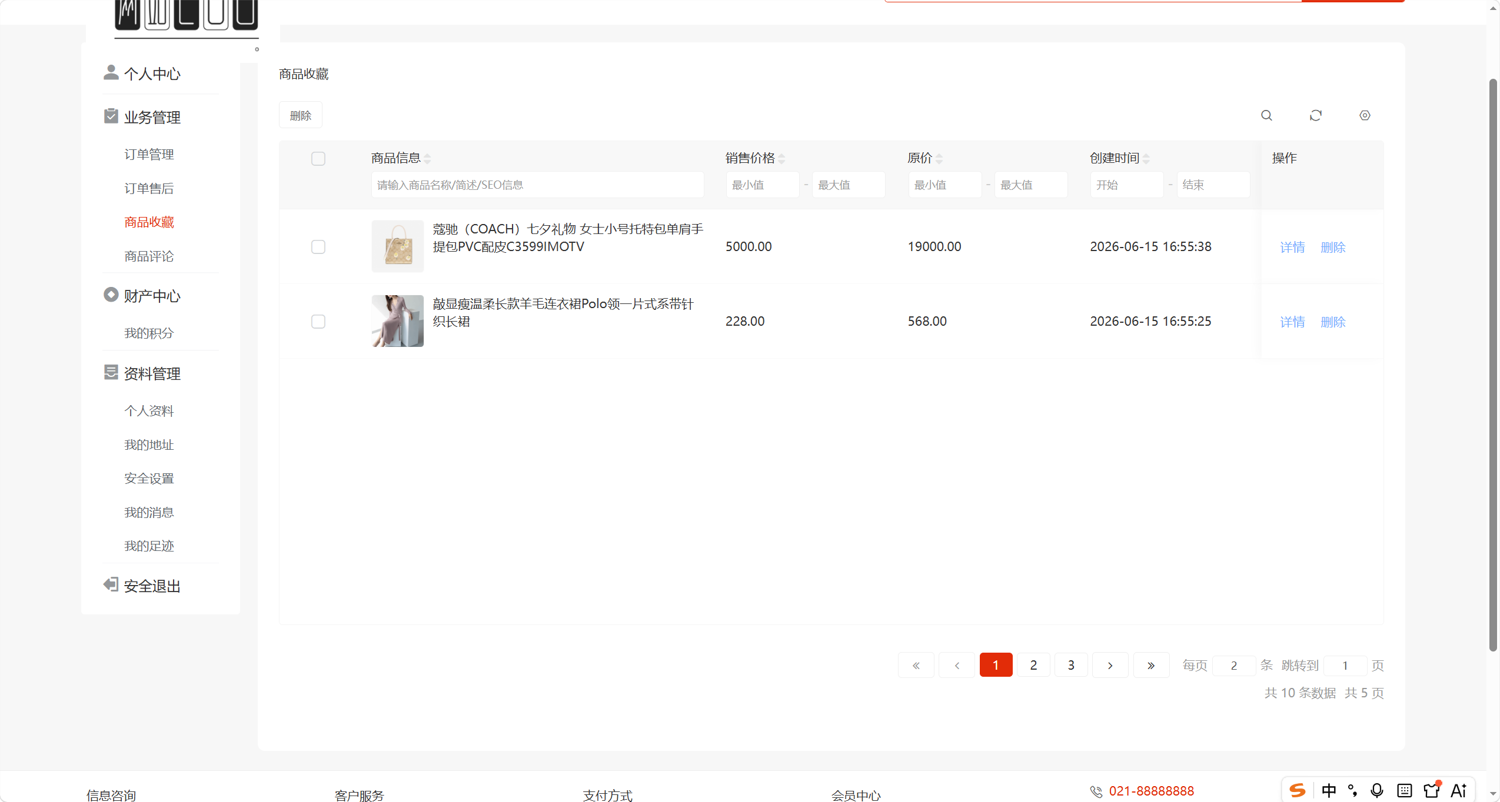This screenshot has height=802, width=1500.
Task: Open 我的地址 in the sidebar
Action: point(149,445)
